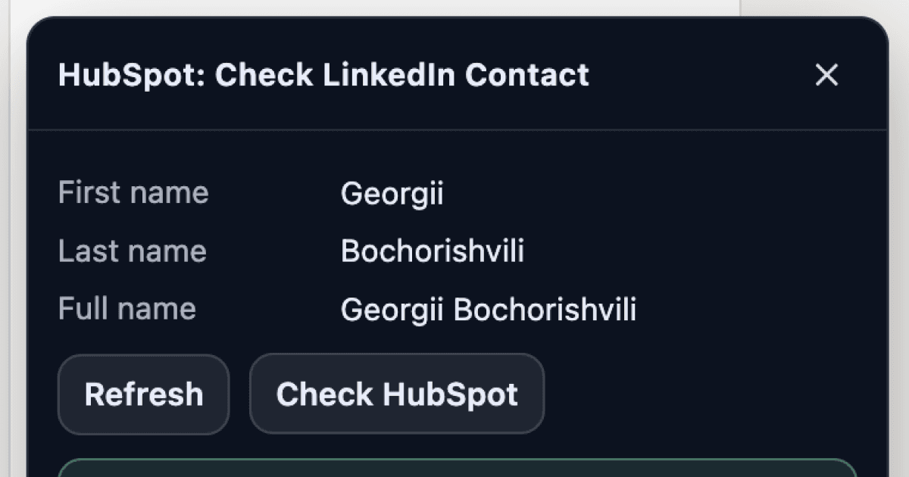The width and height of the screenshot is (909, 477).
Task: Click the last name value Bochorishvili
Action: click(x=433, y=251)
